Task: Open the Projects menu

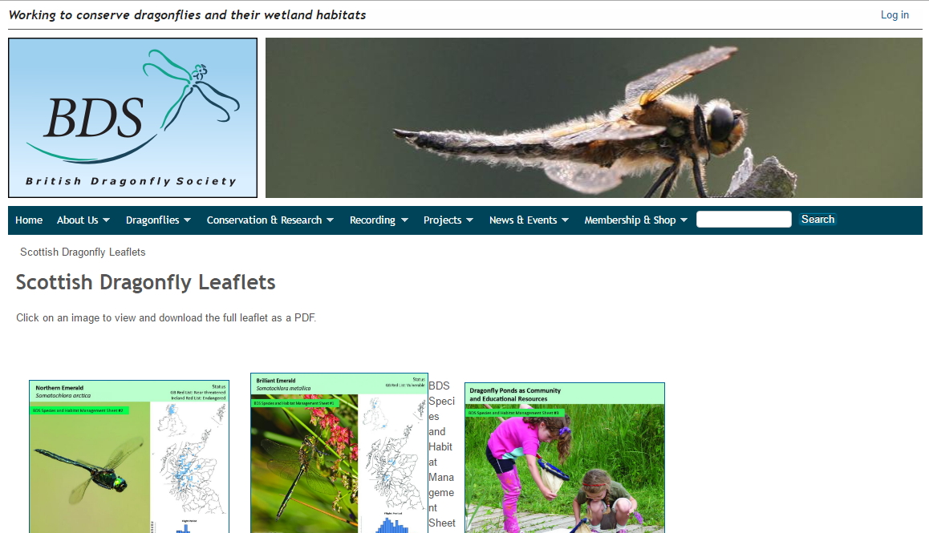Action: tap(443, 220)
